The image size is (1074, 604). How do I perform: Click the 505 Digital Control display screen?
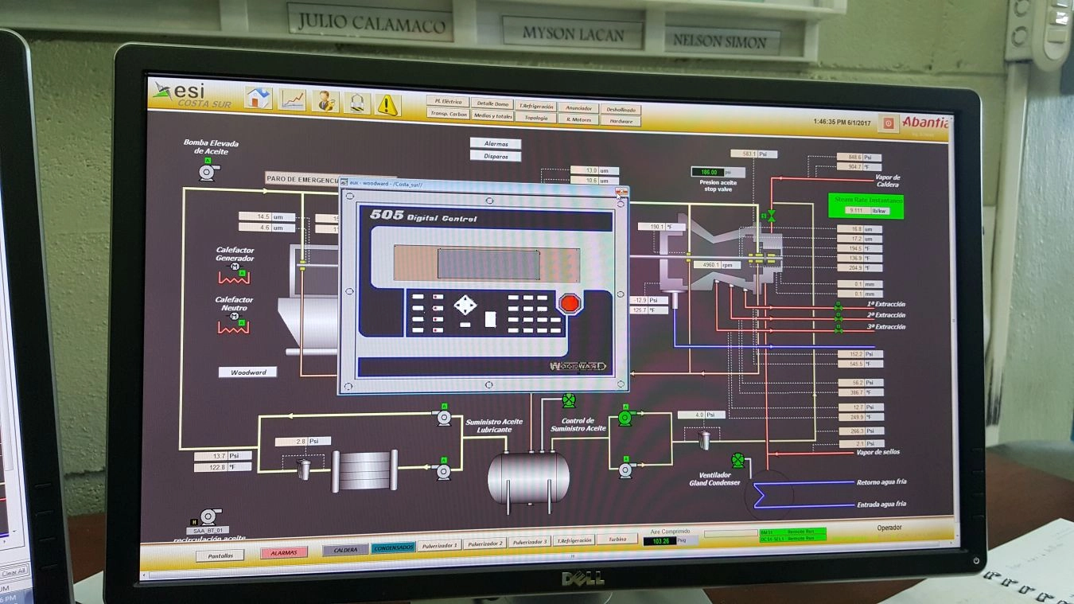coord(488,263)
